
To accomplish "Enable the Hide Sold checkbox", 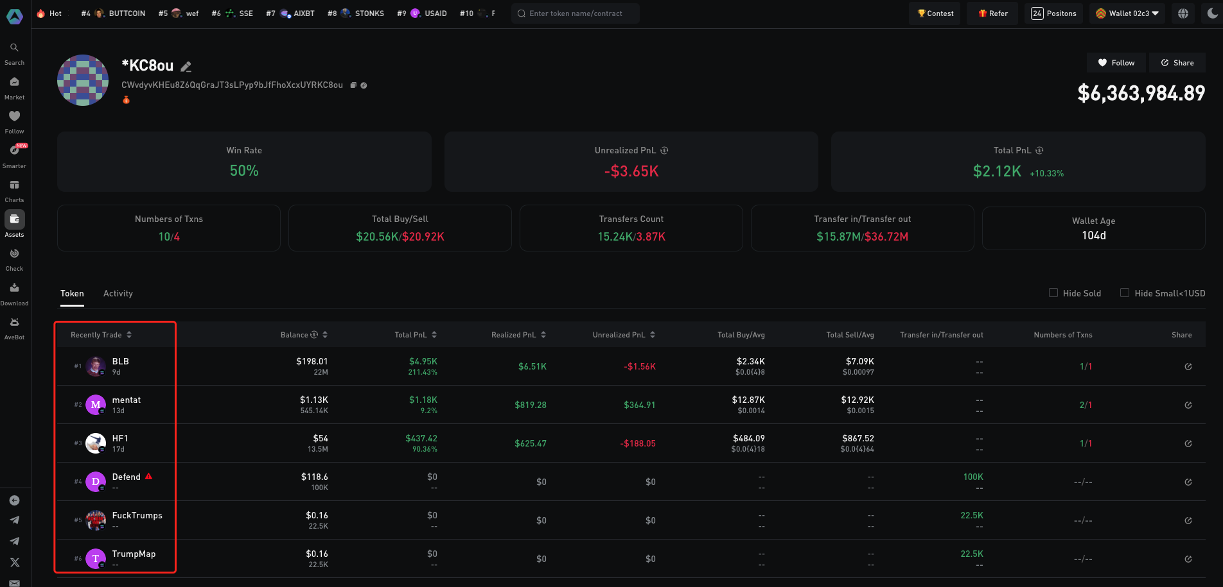I will [1053, 293].
